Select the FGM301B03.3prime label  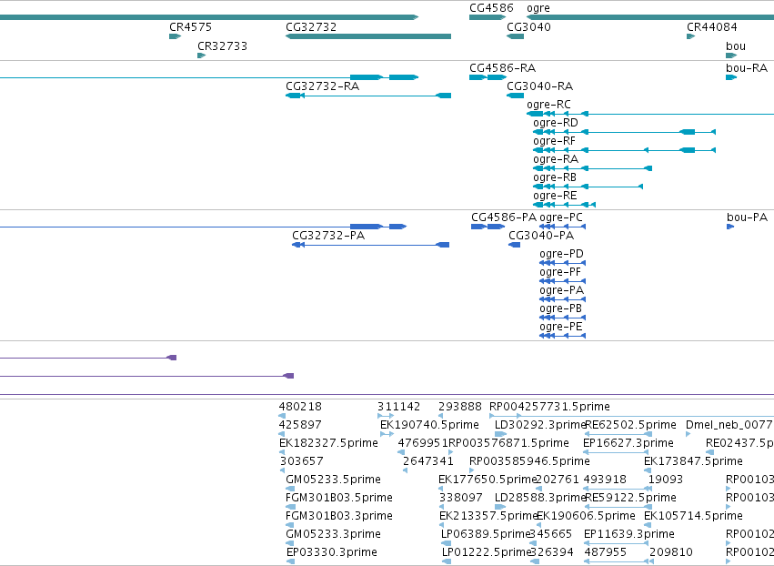[x=339, y=517]
